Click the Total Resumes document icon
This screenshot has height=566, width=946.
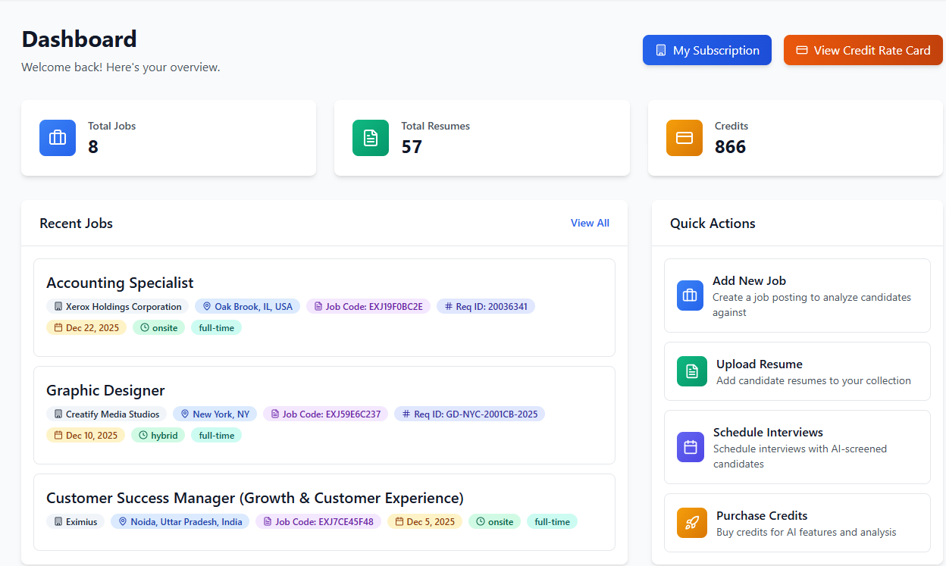371,138
